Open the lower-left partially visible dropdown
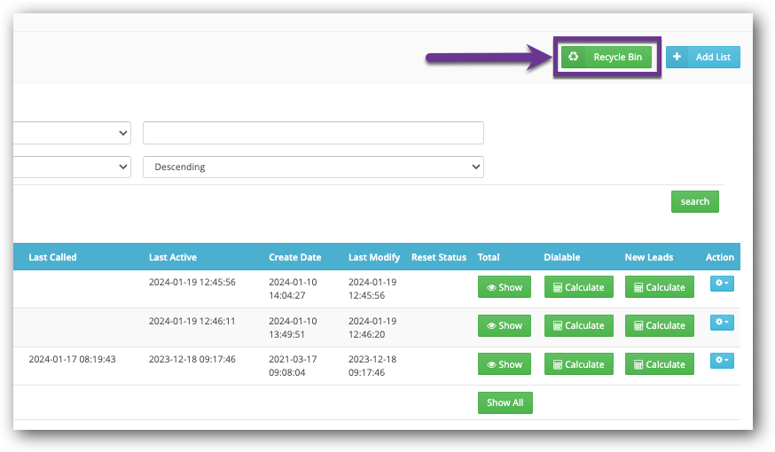The width and height of the screenshot is (775, 452). tap(73, 167)
